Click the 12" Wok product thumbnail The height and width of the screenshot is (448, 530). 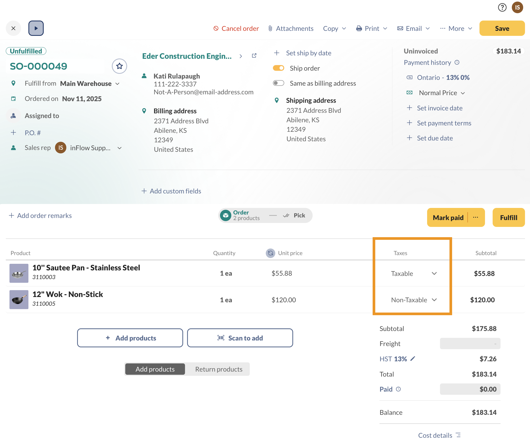(x=19, y=300)
